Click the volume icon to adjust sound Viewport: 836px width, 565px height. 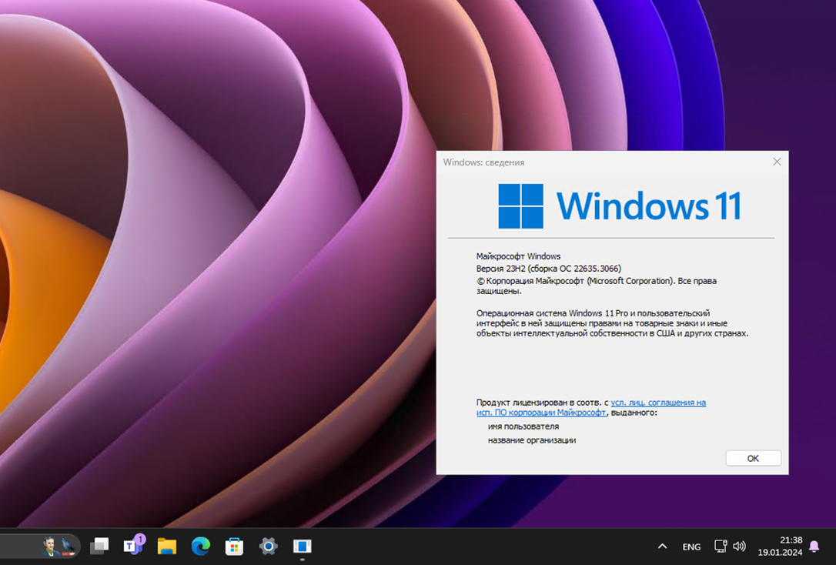[740, 546]
